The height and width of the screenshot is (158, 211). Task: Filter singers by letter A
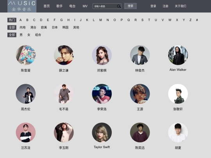pos(20,20)
